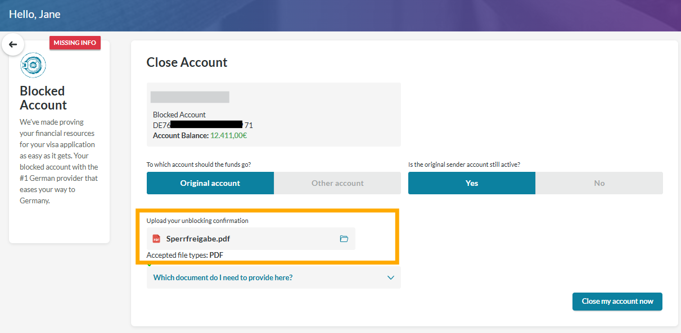
Task: Click Close my account now button
Action: pyautogui.click(x=617, y=302)
